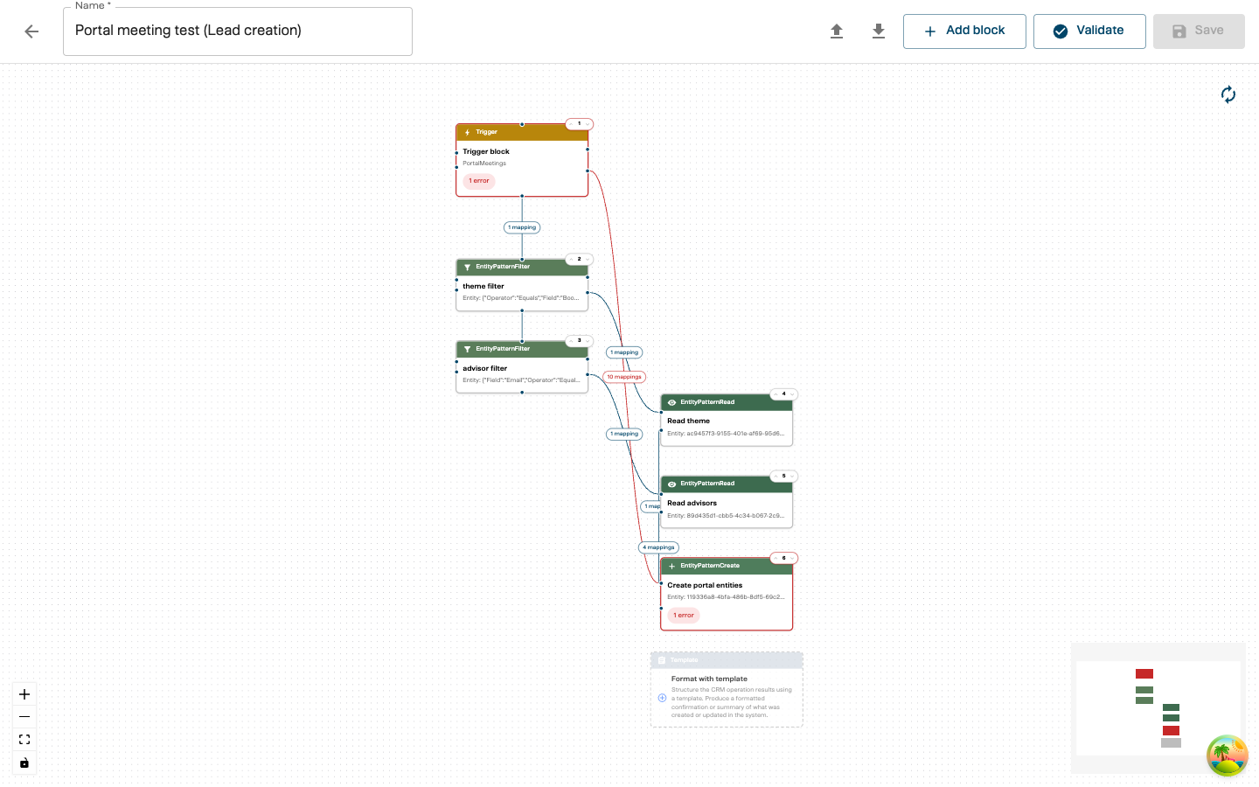Click the eye icon on Read theme block header
Screen dimensions: 1259x787
click(x=672, y=402)
